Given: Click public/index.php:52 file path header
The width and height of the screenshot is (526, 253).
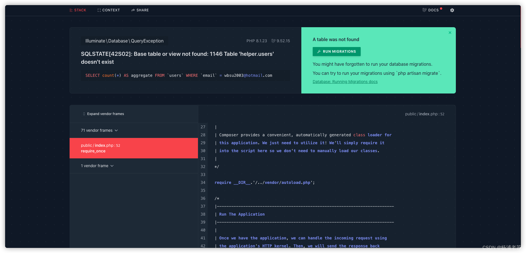Looking at the screenshot, I should click(425, 114).
